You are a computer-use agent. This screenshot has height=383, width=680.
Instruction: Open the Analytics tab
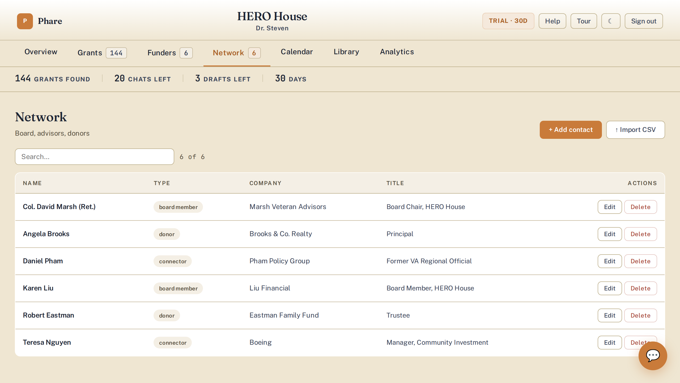(x=397, y=52)
